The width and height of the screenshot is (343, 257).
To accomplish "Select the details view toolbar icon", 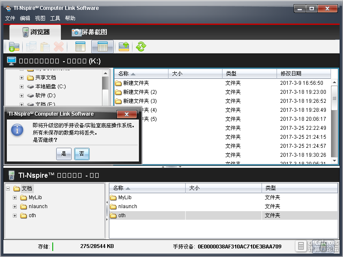I will point(102,47).
